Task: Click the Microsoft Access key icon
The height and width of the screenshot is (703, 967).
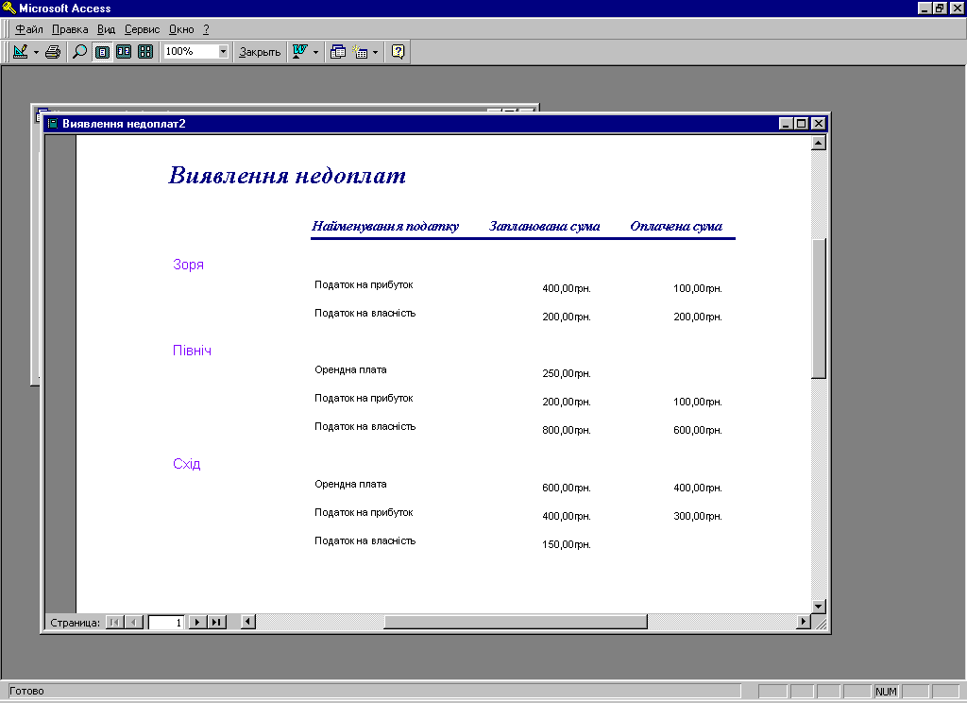Action: pyautogui.click(x=8, y=8)
